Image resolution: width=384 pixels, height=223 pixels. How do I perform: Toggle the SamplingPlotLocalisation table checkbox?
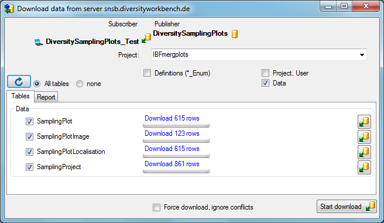pos(29,152)
